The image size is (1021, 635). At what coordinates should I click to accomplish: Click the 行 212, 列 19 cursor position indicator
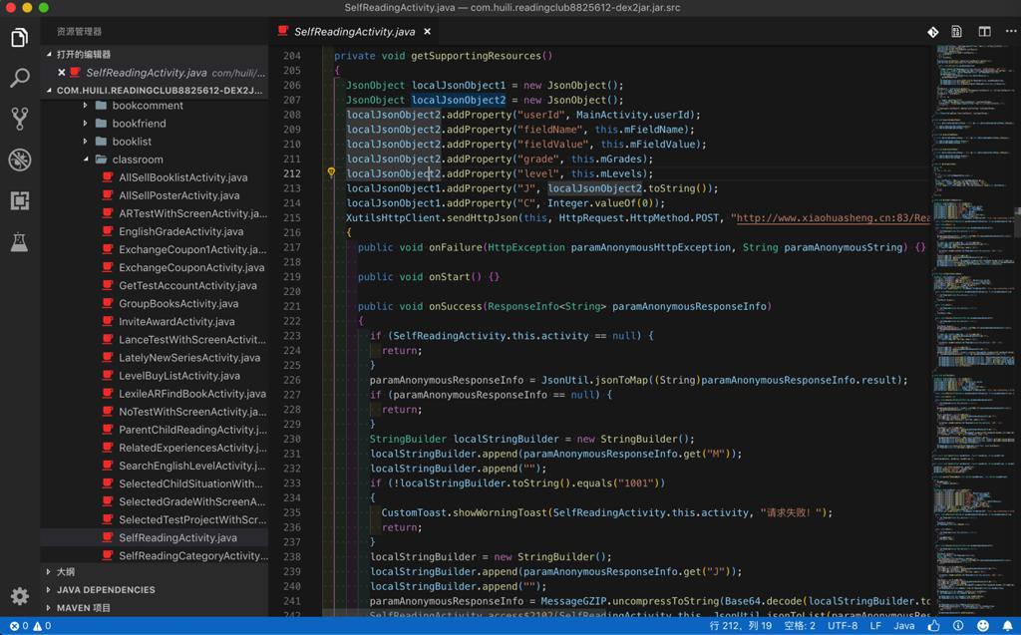[741, 626]
